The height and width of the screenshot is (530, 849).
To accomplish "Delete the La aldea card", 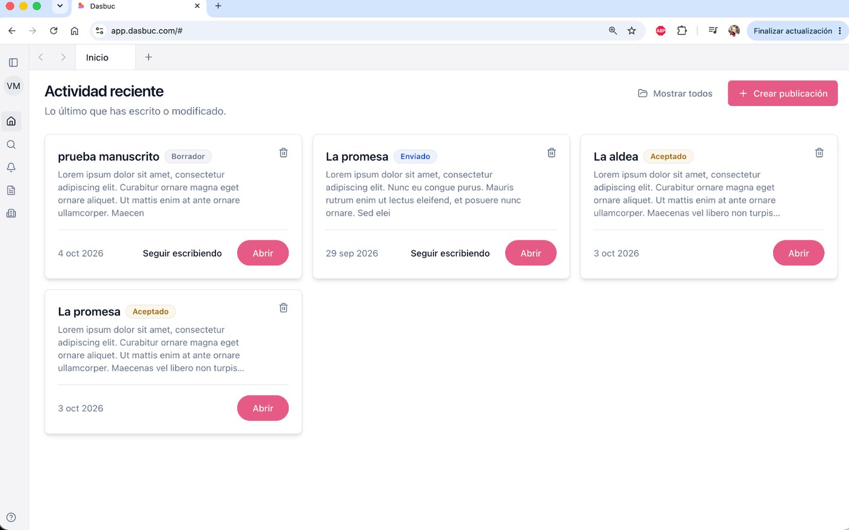I will point(819,153).
